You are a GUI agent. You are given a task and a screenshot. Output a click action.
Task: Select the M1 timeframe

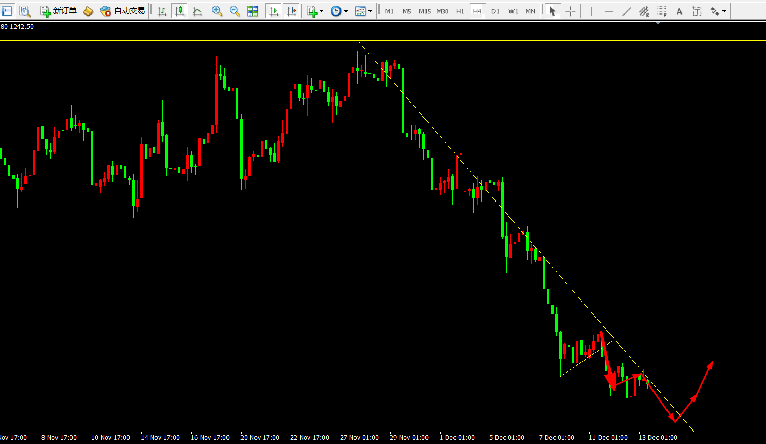389,11
